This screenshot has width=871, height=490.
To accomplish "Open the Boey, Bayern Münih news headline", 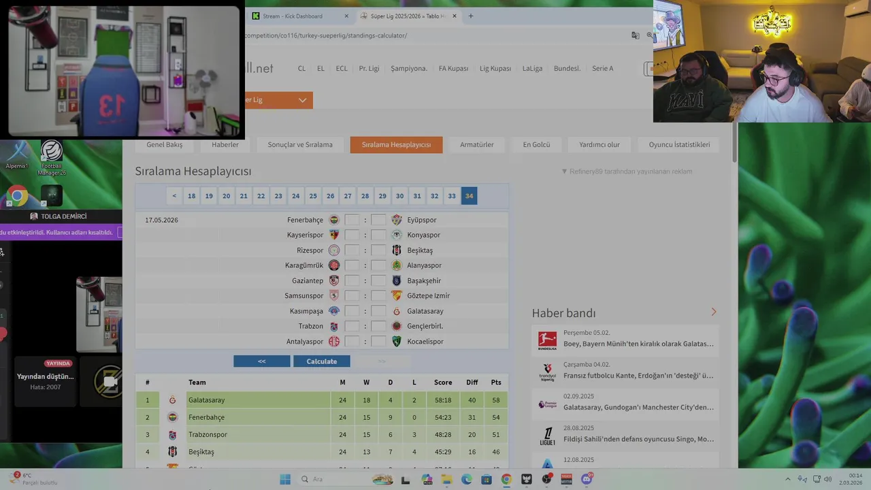I will click(x=638, y=344).
